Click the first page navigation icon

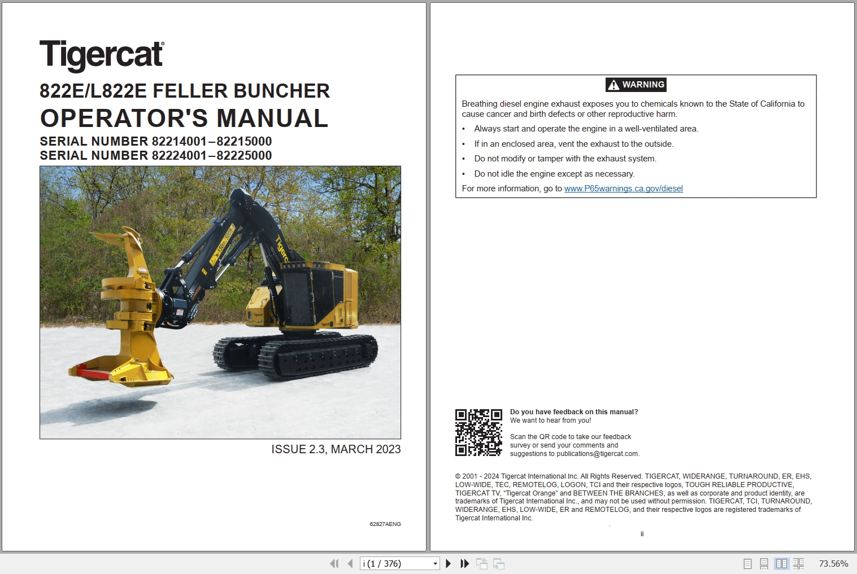334,563
